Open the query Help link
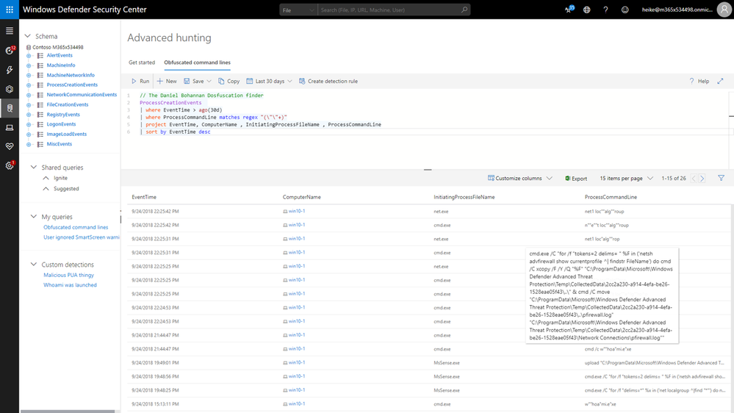Image resolution: width=734 pixels, height=413 pixels. tap(699, 81)
